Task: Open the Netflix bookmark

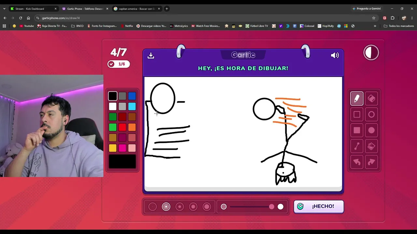Action: coord(127,26)
